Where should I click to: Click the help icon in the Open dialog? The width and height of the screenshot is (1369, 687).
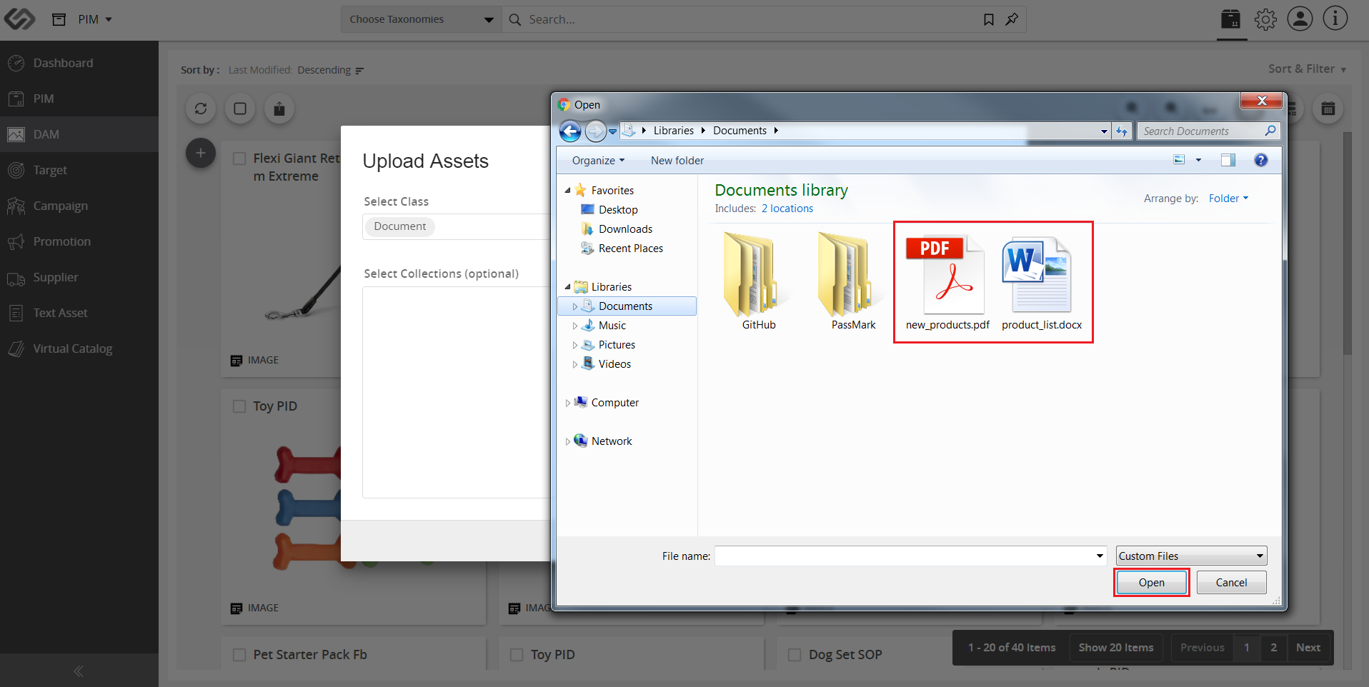pyautogui.click(x=1261, y=160)
